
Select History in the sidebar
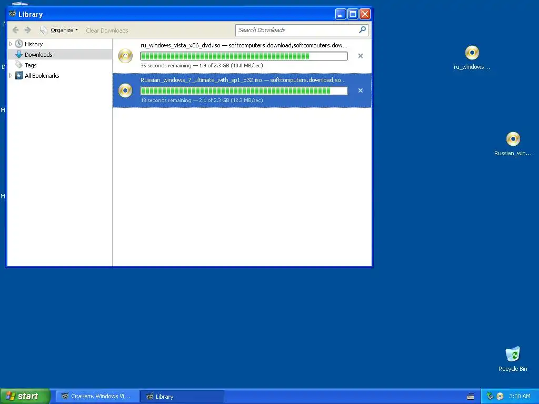[34, 44]
